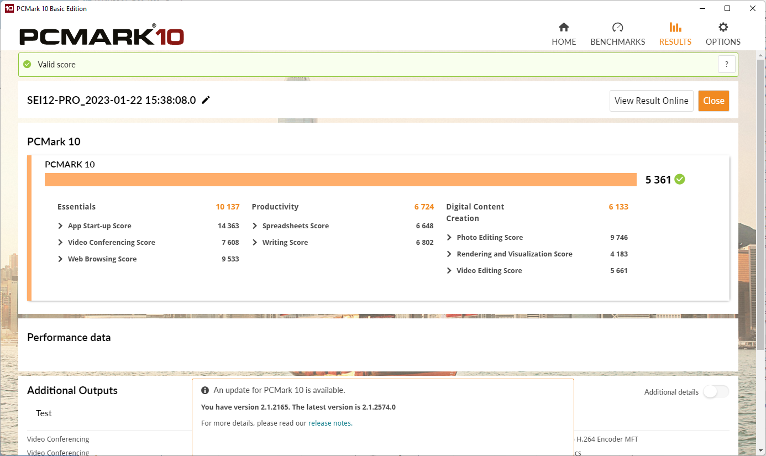Open the Home icon in navigation
The width and height of the screenshot is (766, 456).
564,27
